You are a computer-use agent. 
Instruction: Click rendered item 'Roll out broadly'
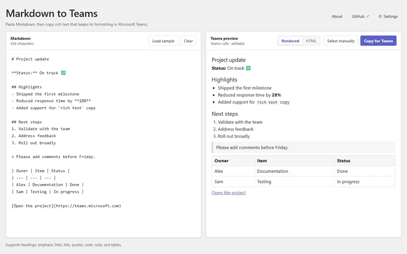coord(234,136)
